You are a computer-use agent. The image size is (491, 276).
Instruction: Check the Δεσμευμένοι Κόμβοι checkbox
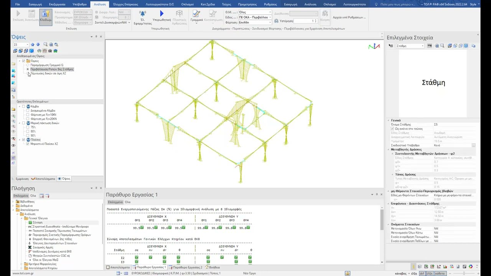[28, 111]
